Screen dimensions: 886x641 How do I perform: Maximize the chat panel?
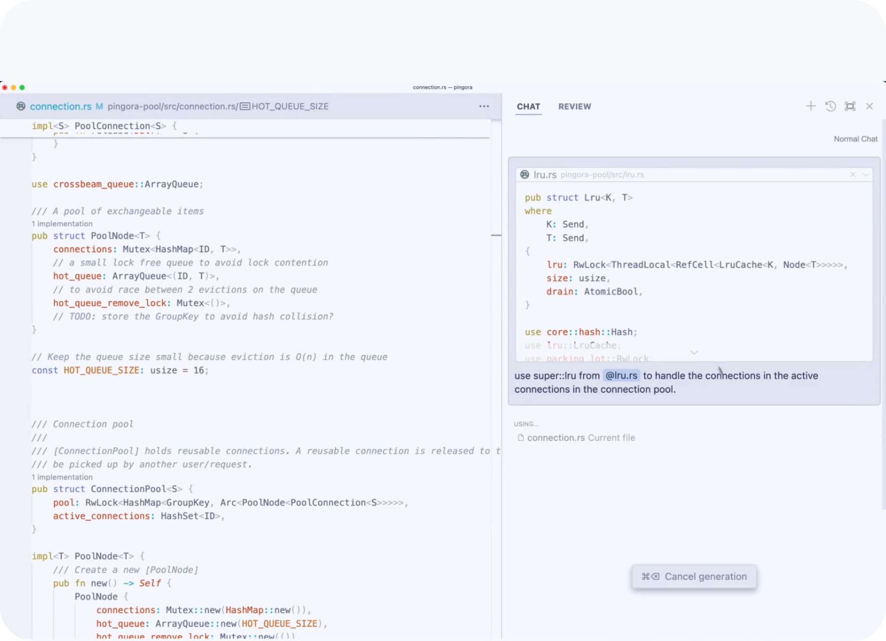850,106
